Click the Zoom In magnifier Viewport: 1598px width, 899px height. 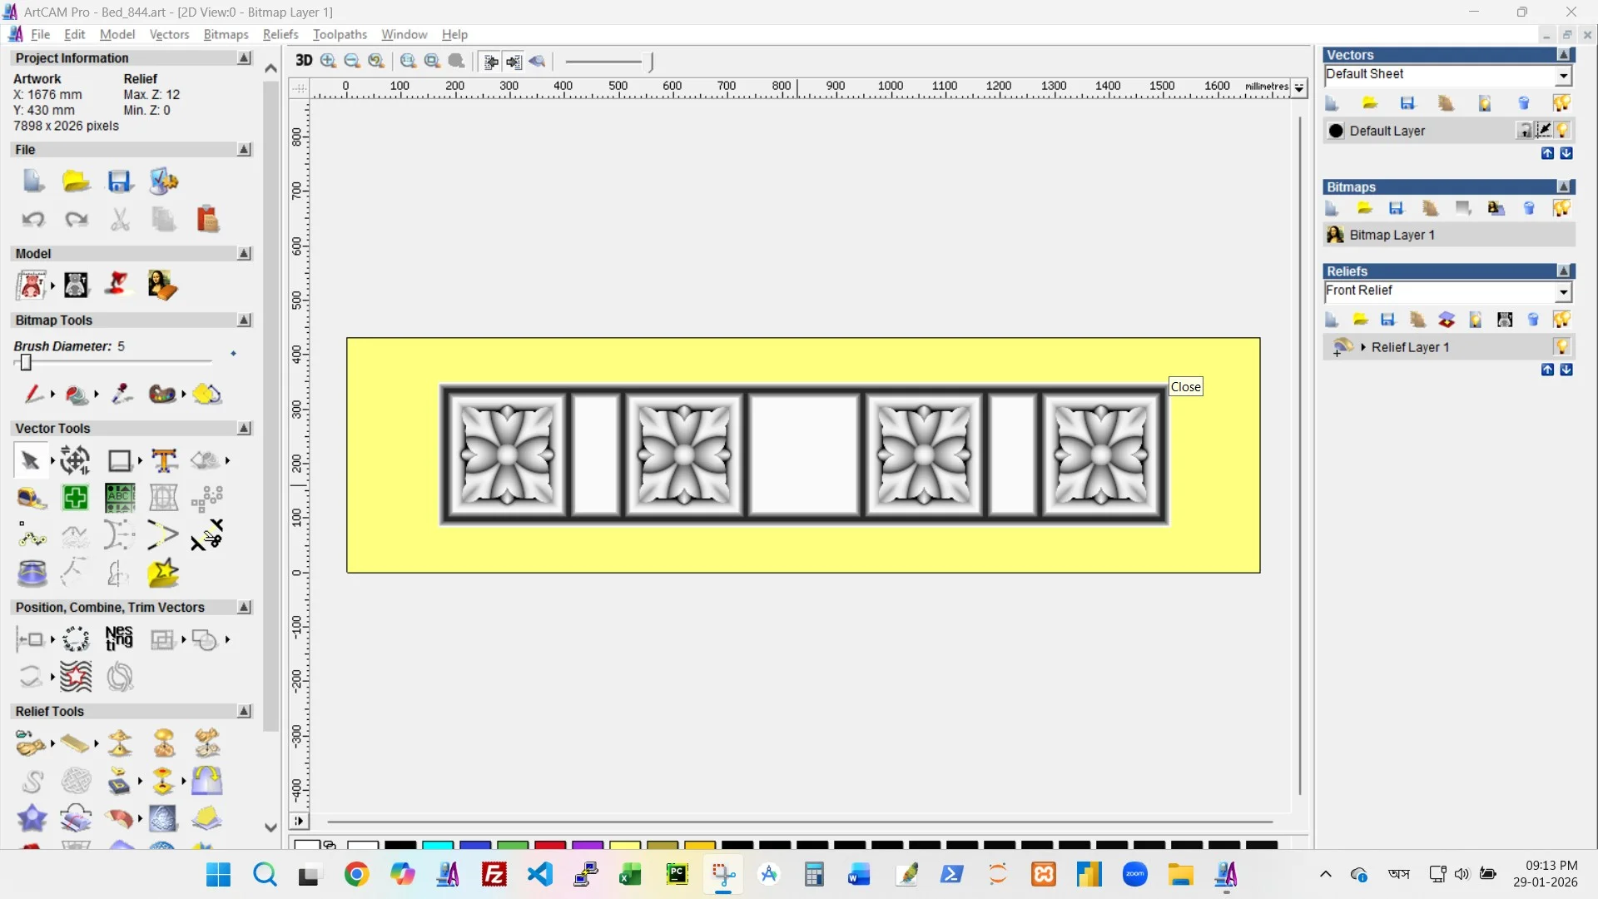(x=328, y=61)
